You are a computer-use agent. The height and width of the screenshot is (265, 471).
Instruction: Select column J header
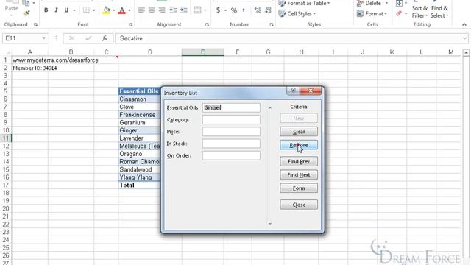pos(363,52)
